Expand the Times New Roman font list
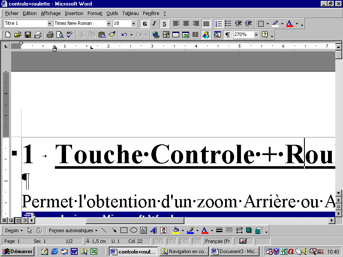Image resolution: width=343 pixels, height=257 pixels. [x=108, y=23]
